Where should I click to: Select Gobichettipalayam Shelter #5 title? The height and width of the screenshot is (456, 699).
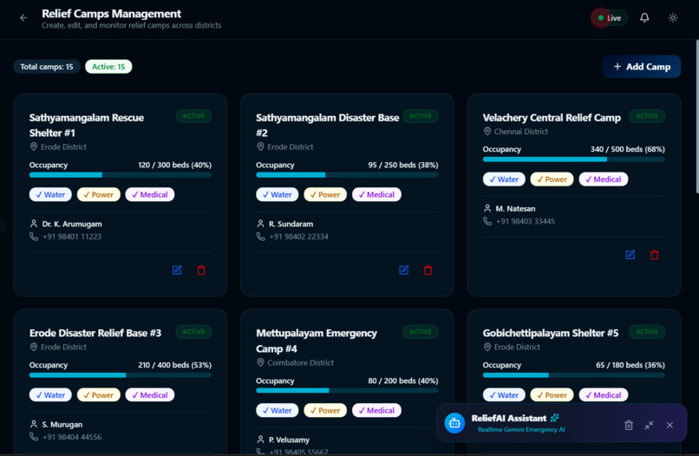(551, 333)
